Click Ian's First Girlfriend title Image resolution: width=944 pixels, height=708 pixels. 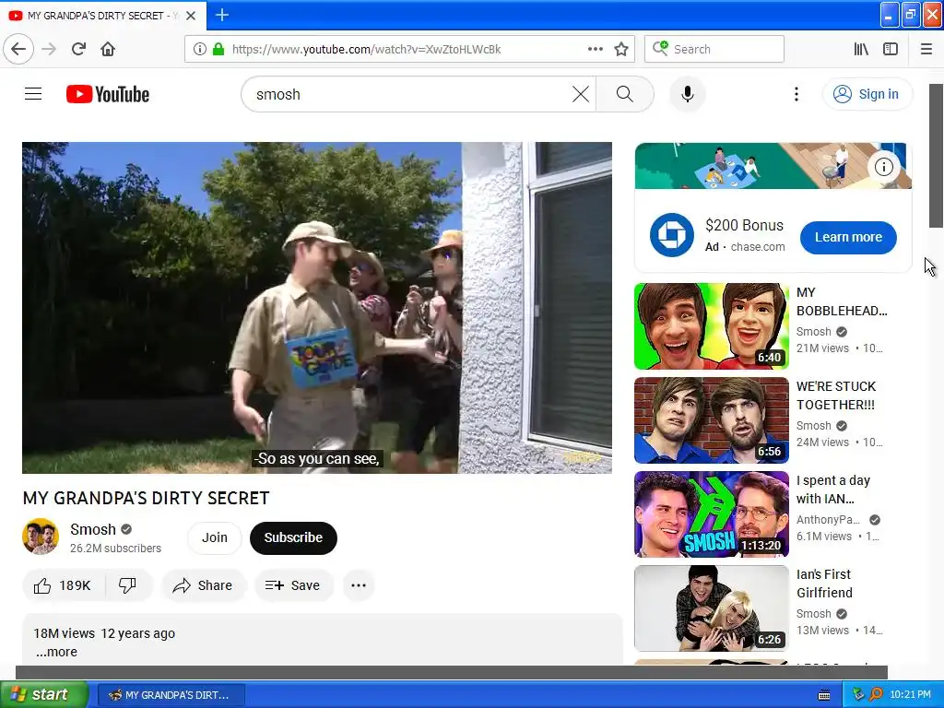pyautogui.click(x=824, y=584)
